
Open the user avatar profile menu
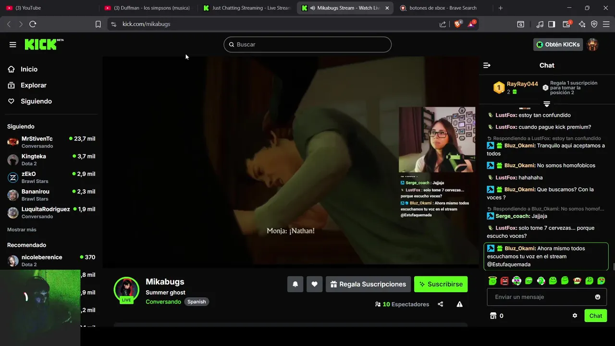click(592, 45)
